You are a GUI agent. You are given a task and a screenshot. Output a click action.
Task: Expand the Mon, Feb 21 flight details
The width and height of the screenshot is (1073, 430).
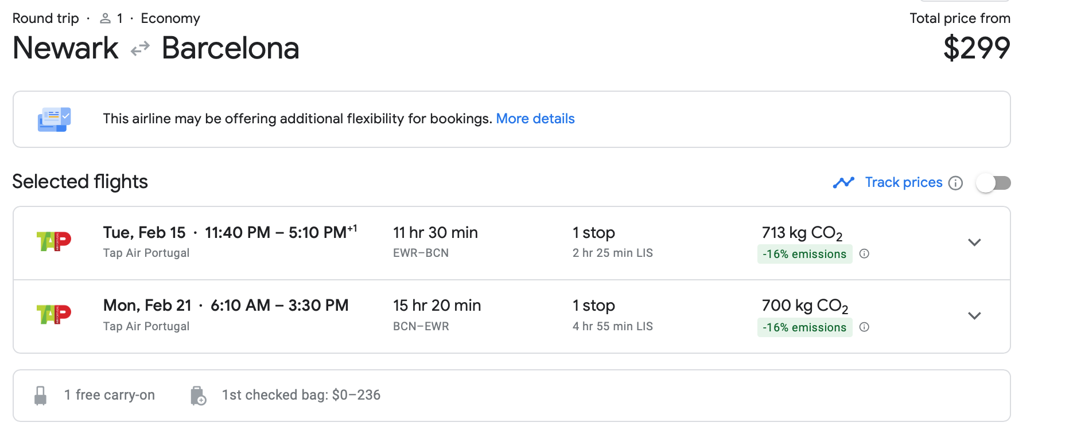[x=974, y=316]
